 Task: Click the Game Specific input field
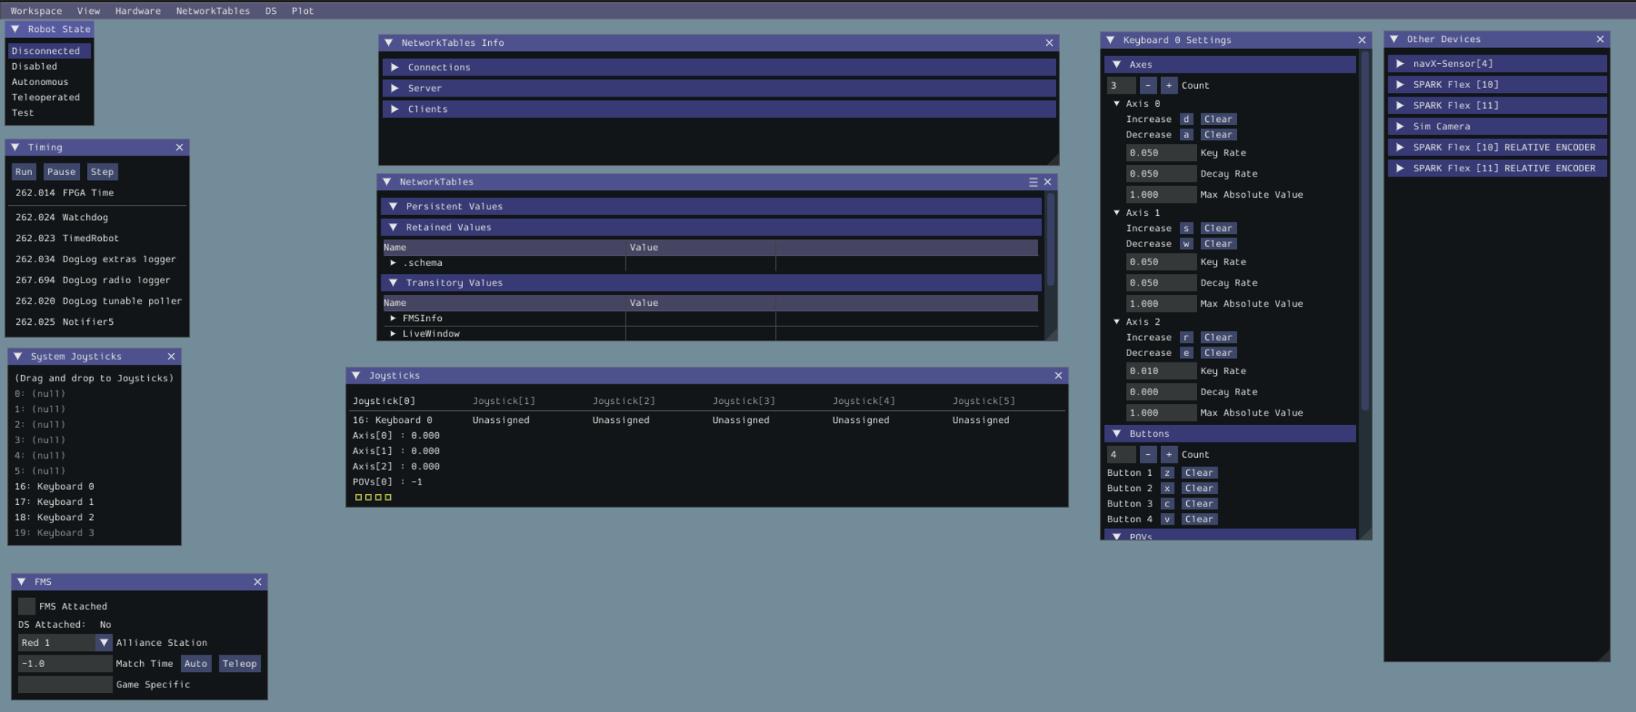(65, 684)
